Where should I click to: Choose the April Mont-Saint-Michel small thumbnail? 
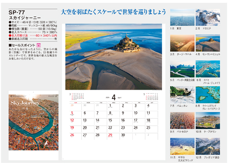pyautogui.click(x=208, y=43)
